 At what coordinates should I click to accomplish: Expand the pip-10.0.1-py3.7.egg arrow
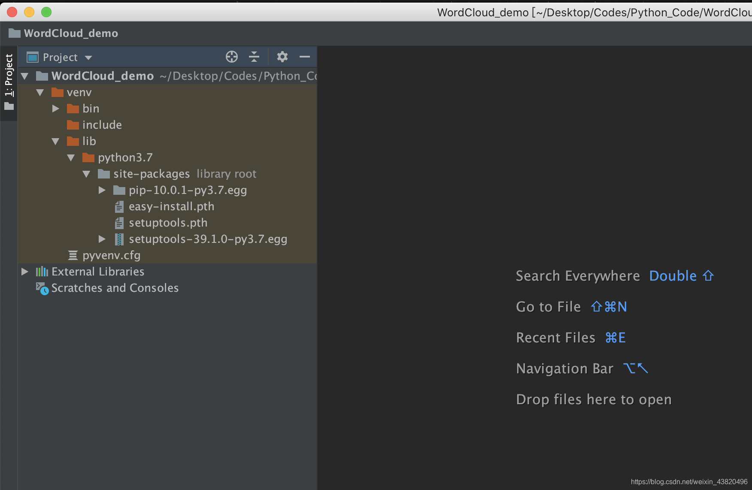pyautogui.click(x=102, y=190)
